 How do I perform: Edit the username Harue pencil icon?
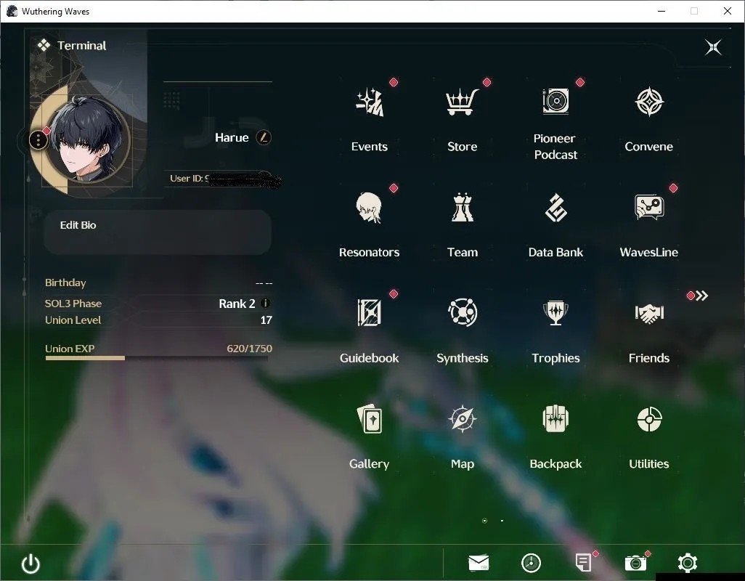[264, 137]
